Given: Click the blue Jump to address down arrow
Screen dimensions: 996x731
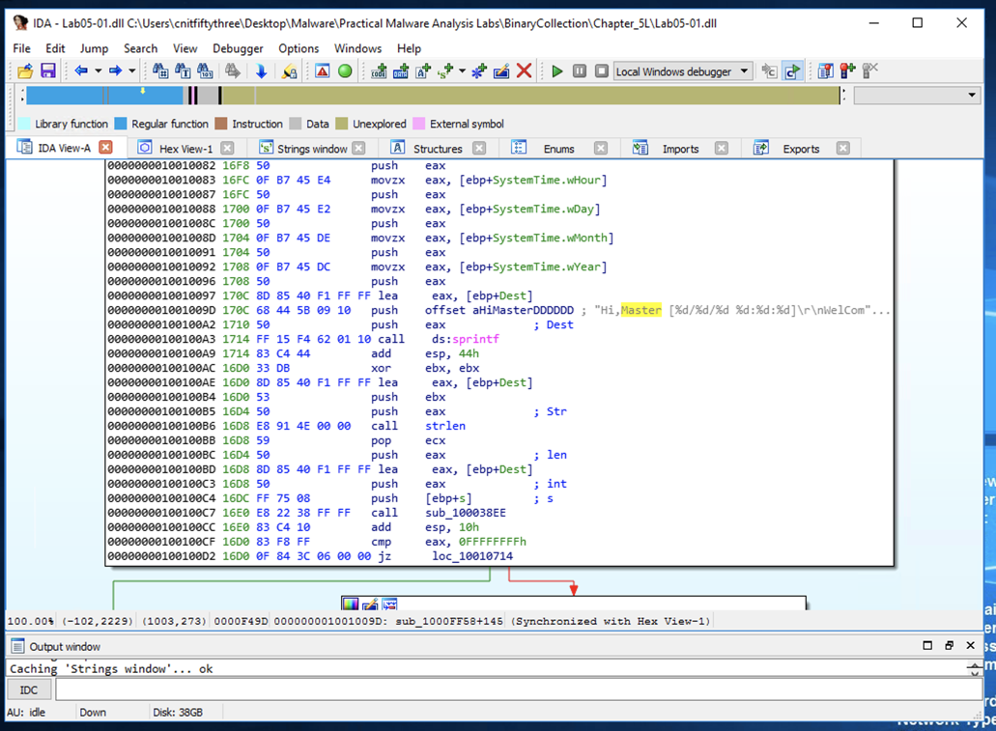Looking at the screenshot, I should pos(261,71).
